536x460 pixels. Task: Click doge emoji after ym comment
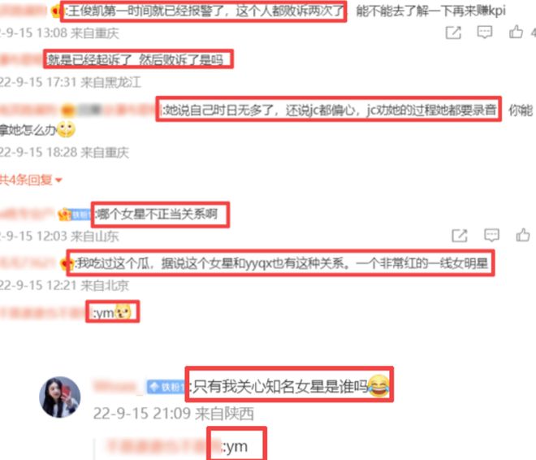(x=123, y=311)
